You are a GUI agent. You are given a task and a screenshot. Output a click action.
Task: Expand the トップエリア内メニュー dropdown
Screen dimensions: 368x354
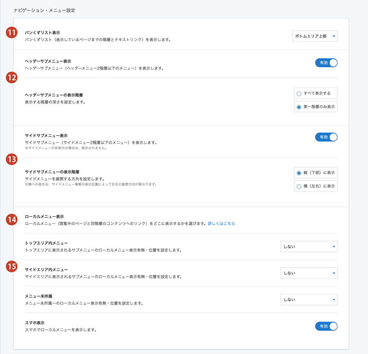click(x=309, y=247)
